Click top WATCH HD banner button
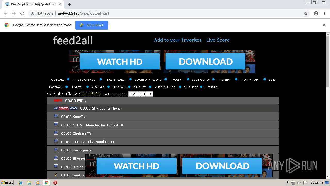This screenshot has height=186, width=330. click(120, 61)
